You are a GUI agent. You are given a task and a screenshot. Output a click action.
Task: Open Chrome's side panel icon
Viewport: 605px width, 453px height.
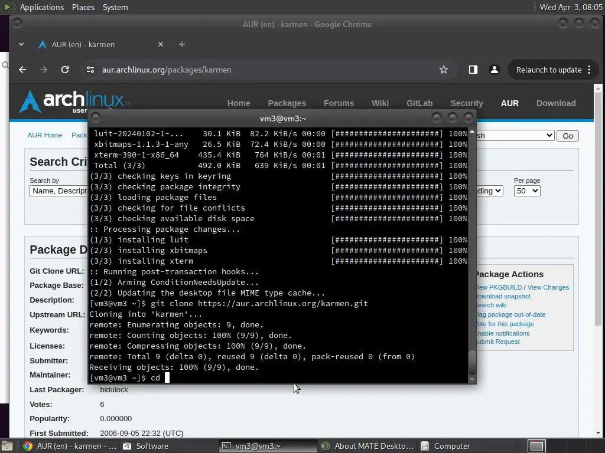(x=473, y=70)
